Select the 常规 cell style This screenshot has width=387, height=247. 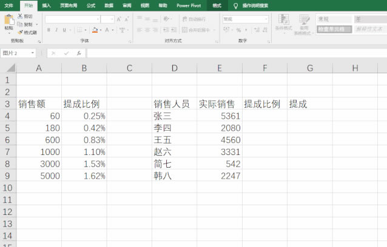(x=334, y=19)
